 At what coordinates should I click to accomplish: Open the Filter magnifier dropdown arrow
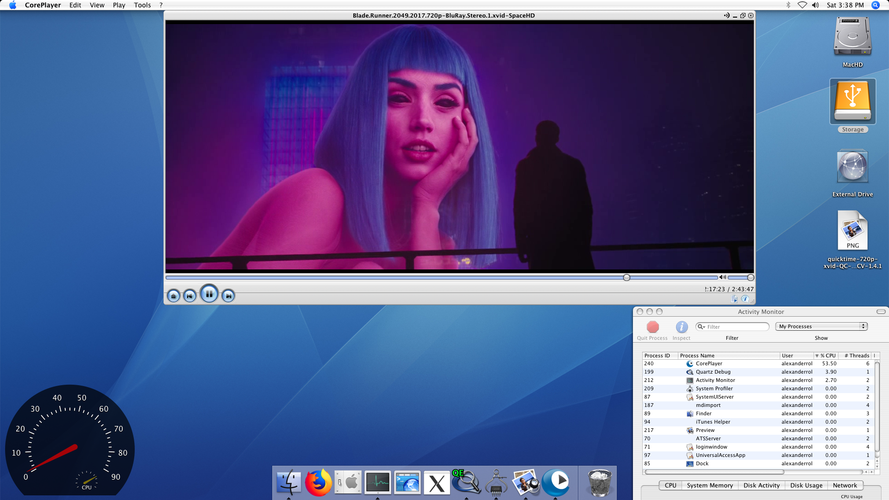click(x=701, y=327)
